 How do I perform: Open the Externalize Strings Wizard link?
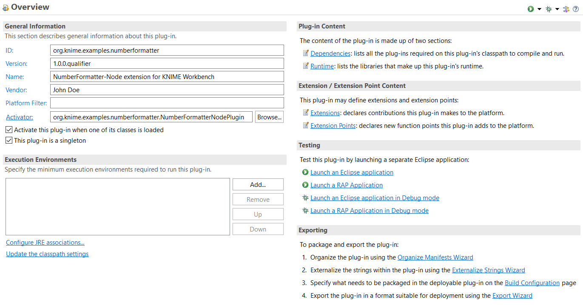(489, 270)
